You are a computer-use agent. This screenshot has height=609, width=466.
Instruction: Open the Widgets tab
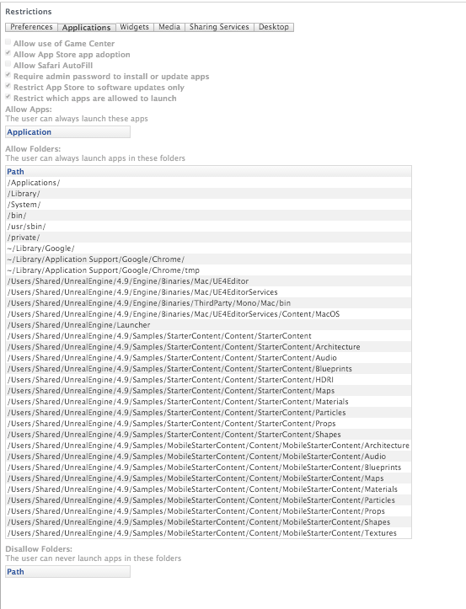[x=135, y=27]
